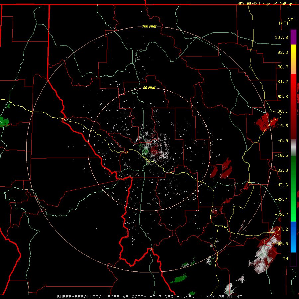
Task: Select the 76.7 value on velocity scale
Action: (x=283, y=67)
